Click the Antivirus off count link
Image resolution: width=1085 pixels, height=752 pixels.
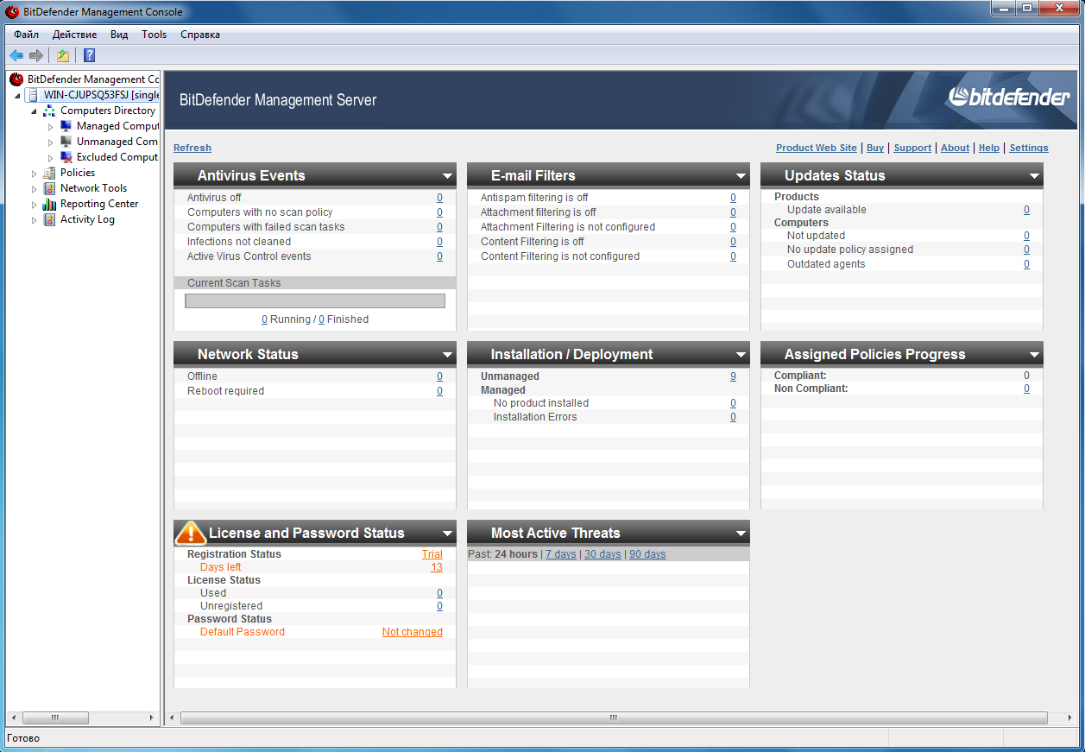point(439,198)
